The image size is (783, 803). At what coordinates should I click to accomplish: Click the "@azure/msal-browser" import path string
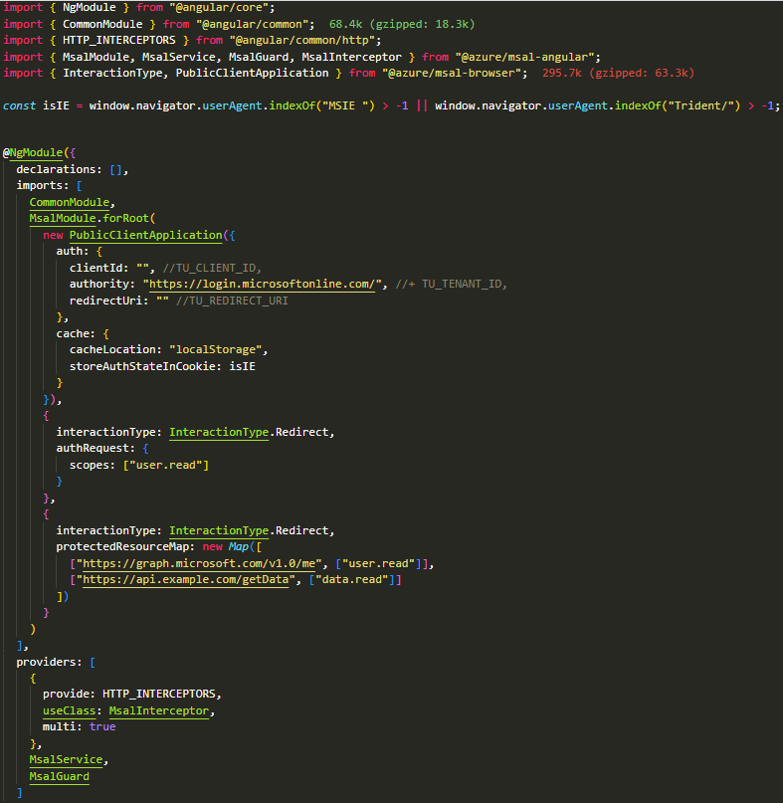(x=452, y=74)
